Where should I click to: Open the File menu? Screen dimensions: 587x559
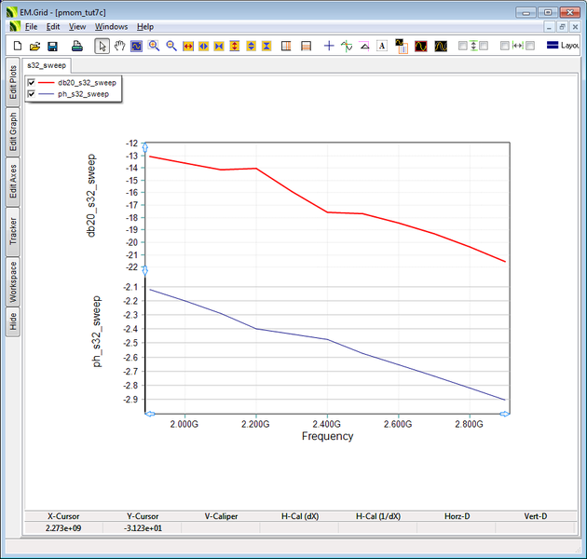pyautogui.click(x=31, y=27)
